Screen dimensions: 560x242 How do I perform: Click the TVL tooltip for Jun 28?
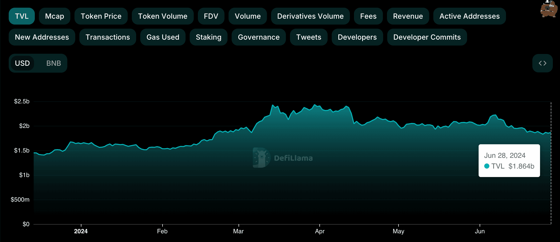coord(509,161)
